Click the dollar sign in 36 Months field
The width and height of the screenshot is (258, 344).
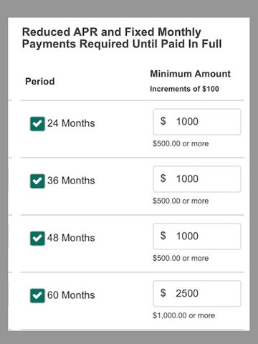(x=163, y=178)
